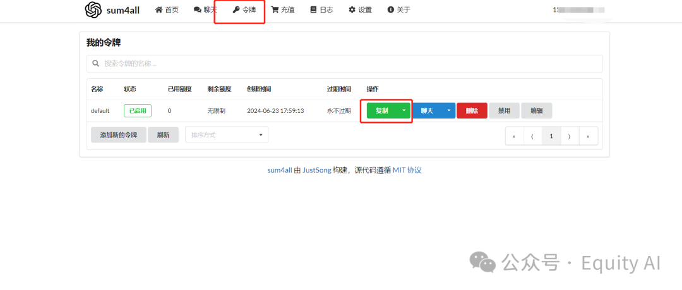Screen dimensions: 682x290
Task: Open the 令牌 tokens page
Action: (x=244, y=10)
